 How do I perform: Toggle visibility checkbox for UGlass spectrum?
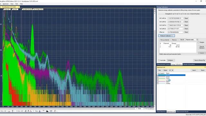(158, 83)
